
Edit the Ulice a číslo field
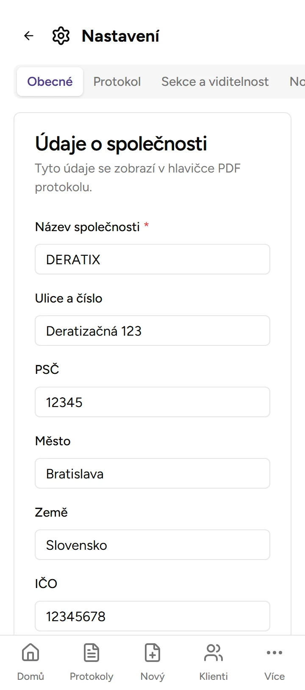[152, 331]
